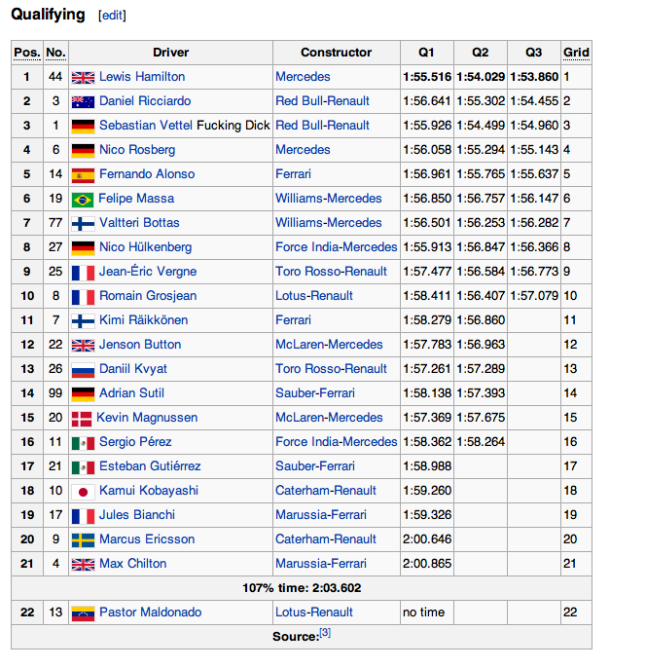Click the source reference footnote [3]
Viewport: 646px width, 668px height.
click(325, 633)
